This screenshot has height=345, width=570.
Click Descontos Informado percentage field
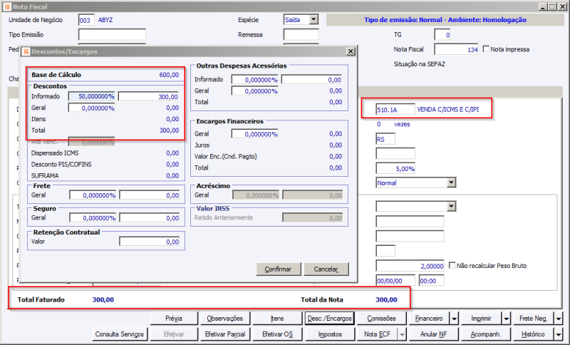coord(92,96)
